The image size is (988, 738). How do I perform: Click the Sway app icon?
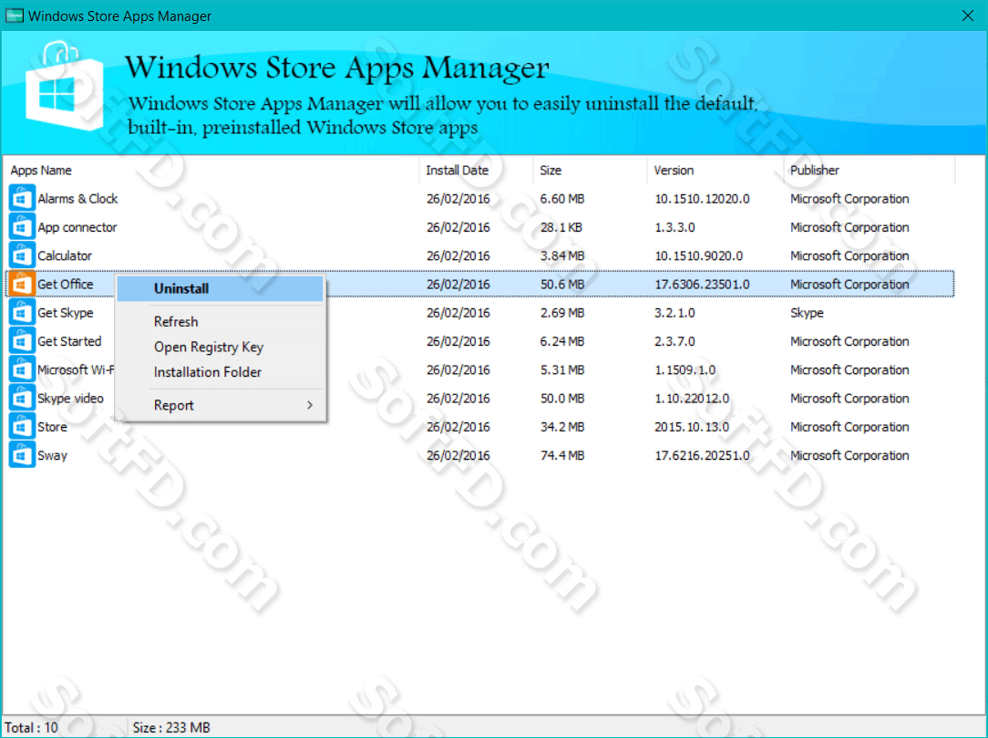coord(22,455)
